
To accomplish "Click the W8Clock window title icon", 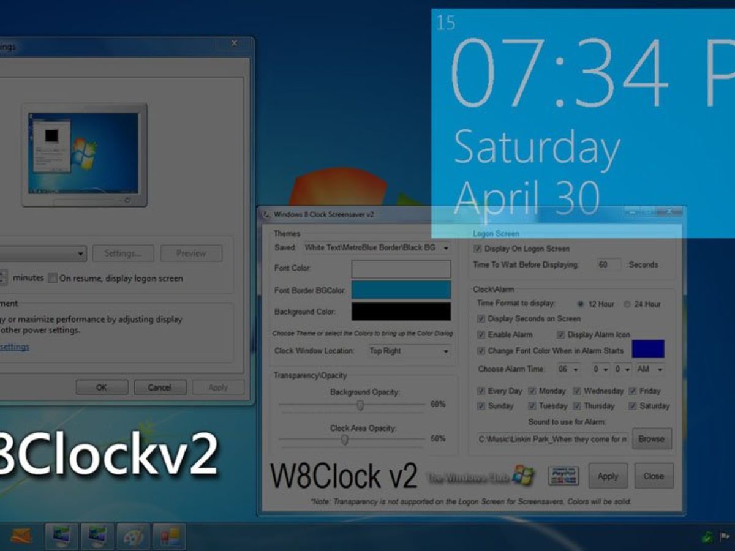I will [x=266, y=214].
